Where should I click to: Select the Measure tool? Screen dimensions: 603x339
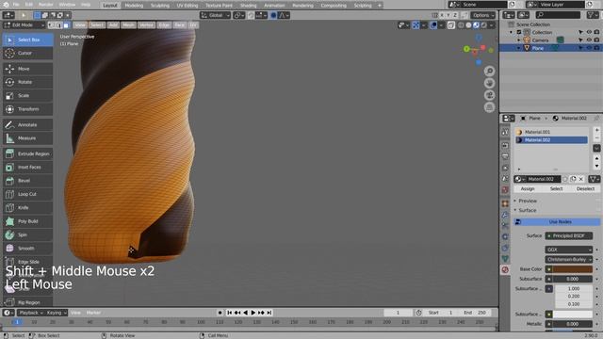click(27, 138)
